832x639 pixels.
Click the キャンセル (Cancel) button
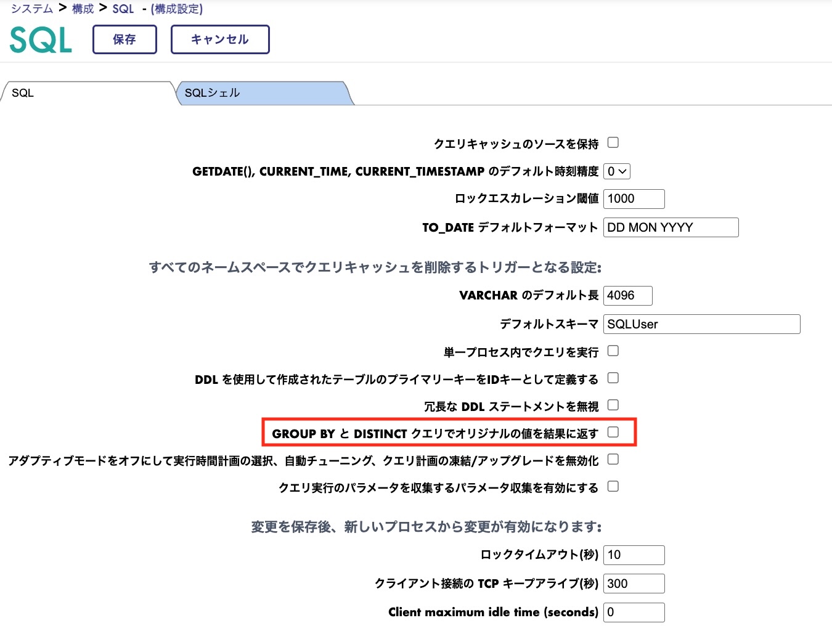point(220,39)
